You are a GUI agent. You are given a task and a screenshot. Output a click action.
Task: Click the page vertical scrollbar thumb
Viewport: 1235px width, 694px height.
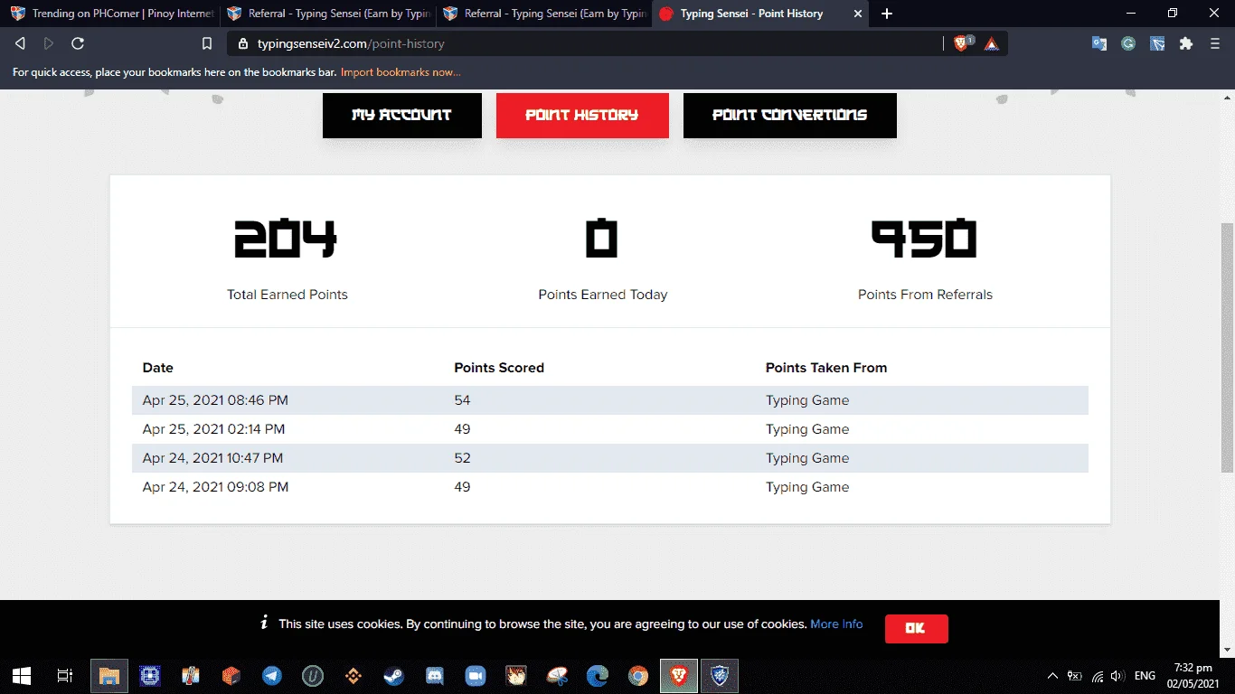click(x=1227, y=347)
